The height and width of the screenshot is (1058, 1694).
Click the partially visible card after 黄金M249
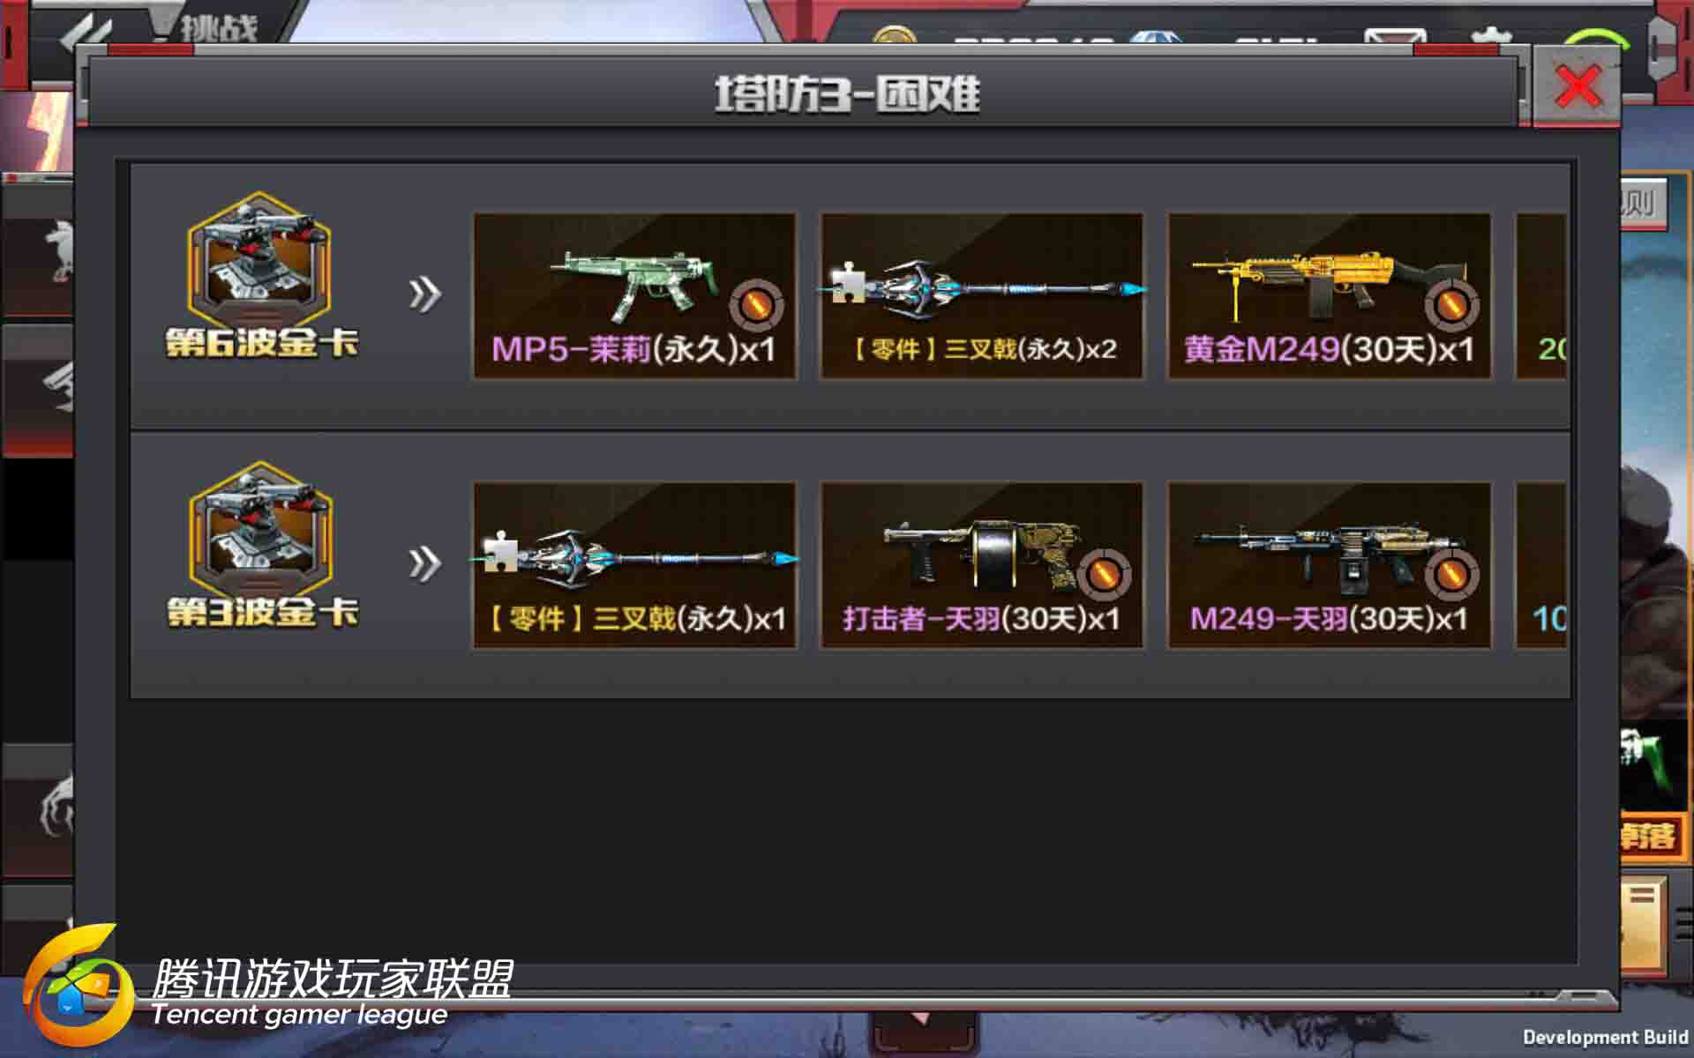coord(1541,296)
